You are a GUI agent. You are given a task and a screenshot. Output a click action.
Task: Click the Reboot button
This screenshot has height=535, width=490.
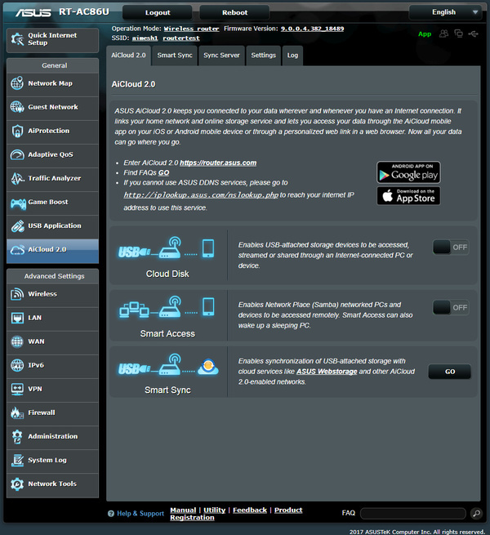[x=234, y=12]
